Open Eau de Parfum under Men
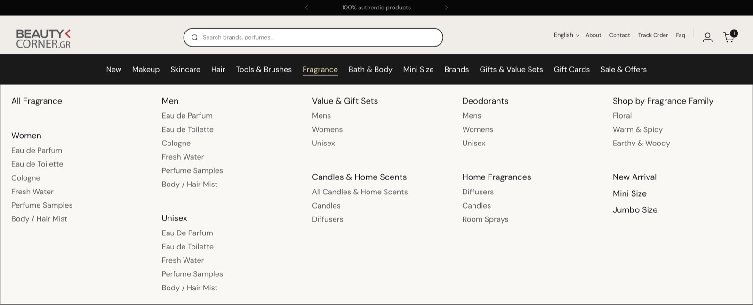 click(x=187, y=116)
